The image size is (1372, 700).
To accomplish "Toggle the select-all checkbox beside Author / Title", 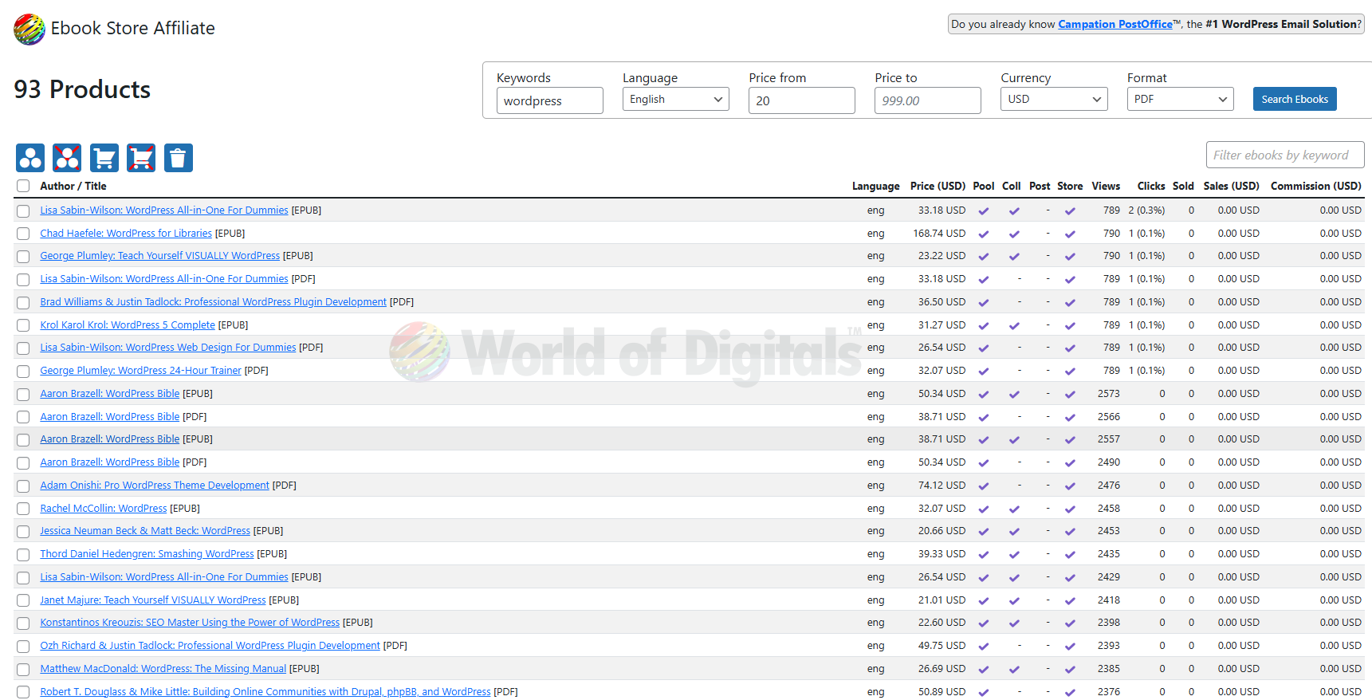I will click(x=23, y=186).
